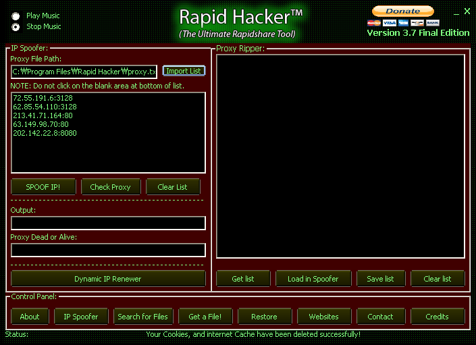This screenshot has height=345, width=476.
Task: Click the Visa card icon
Action: (x=389, y=23)
